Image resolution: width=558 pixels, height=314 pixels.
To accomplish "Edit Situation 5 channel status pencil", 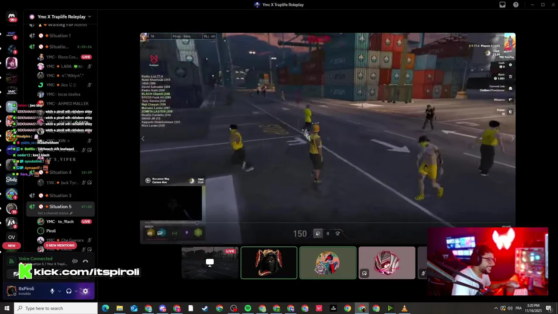I will 71,213.
